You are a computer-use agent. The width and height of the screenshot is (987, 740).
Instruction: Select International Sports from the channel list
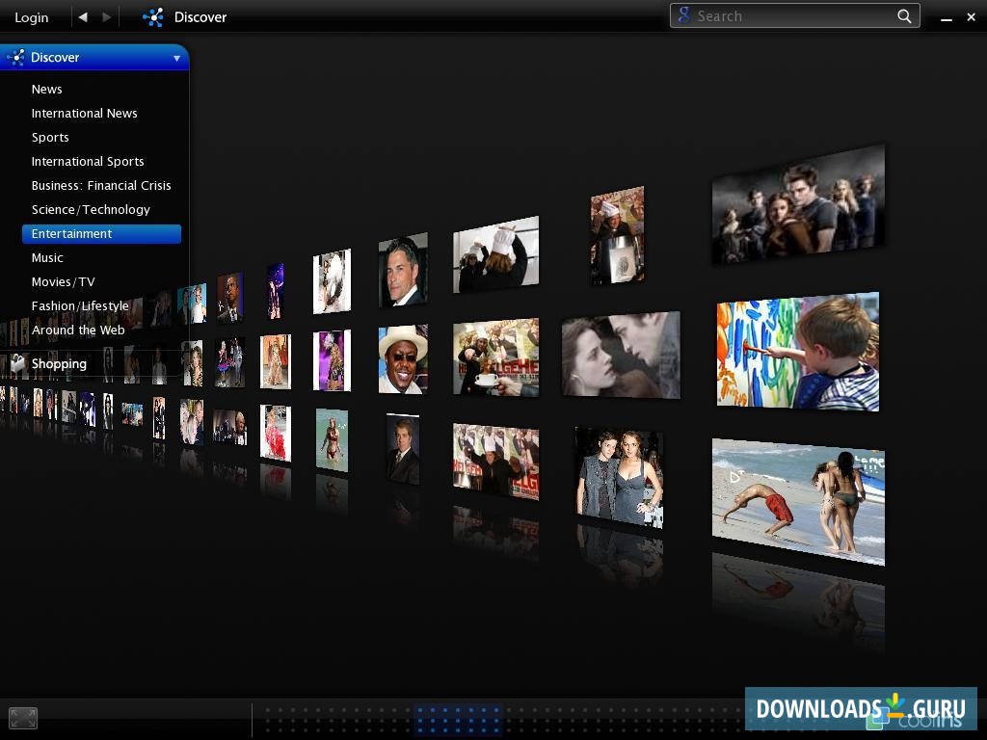tap(88, 161)
